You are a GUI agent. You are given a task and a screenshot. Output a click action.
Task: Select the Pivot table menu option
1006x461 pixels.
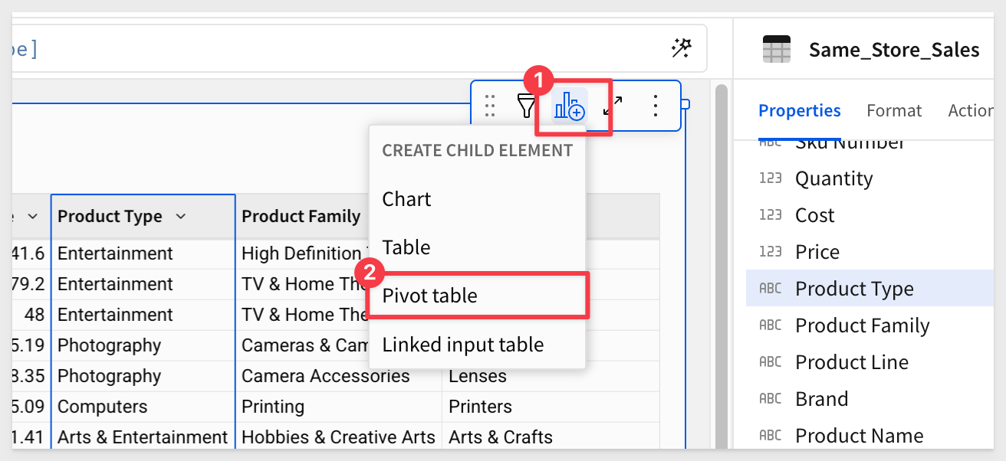(x=429, y=296)
